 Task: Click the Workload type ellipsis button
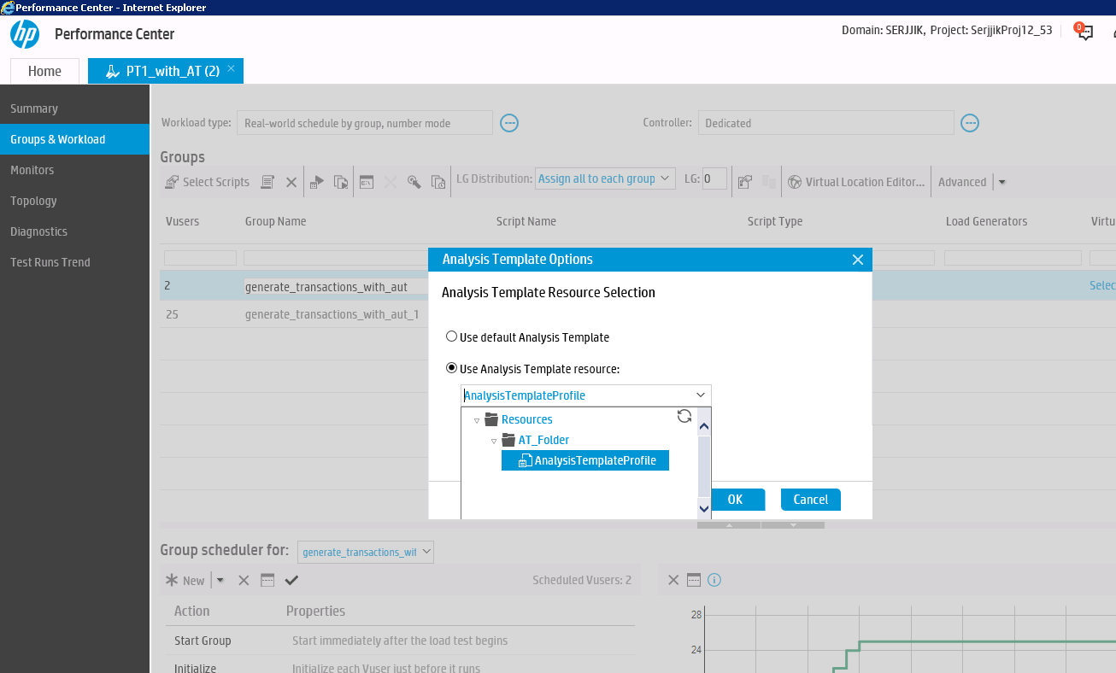click(509, 123)
